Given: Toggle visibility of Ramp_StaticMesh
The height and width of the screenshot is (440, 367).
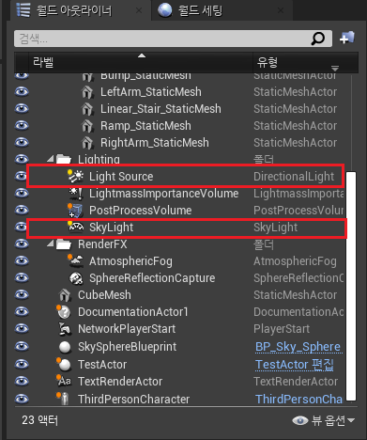Looking at the screenshot, I should tap(22, 126).
